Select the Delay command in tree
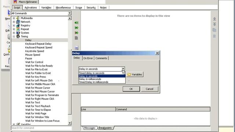The height and width of the screenshot is (132, 235). pyautogui.click(x=28, y=40)
